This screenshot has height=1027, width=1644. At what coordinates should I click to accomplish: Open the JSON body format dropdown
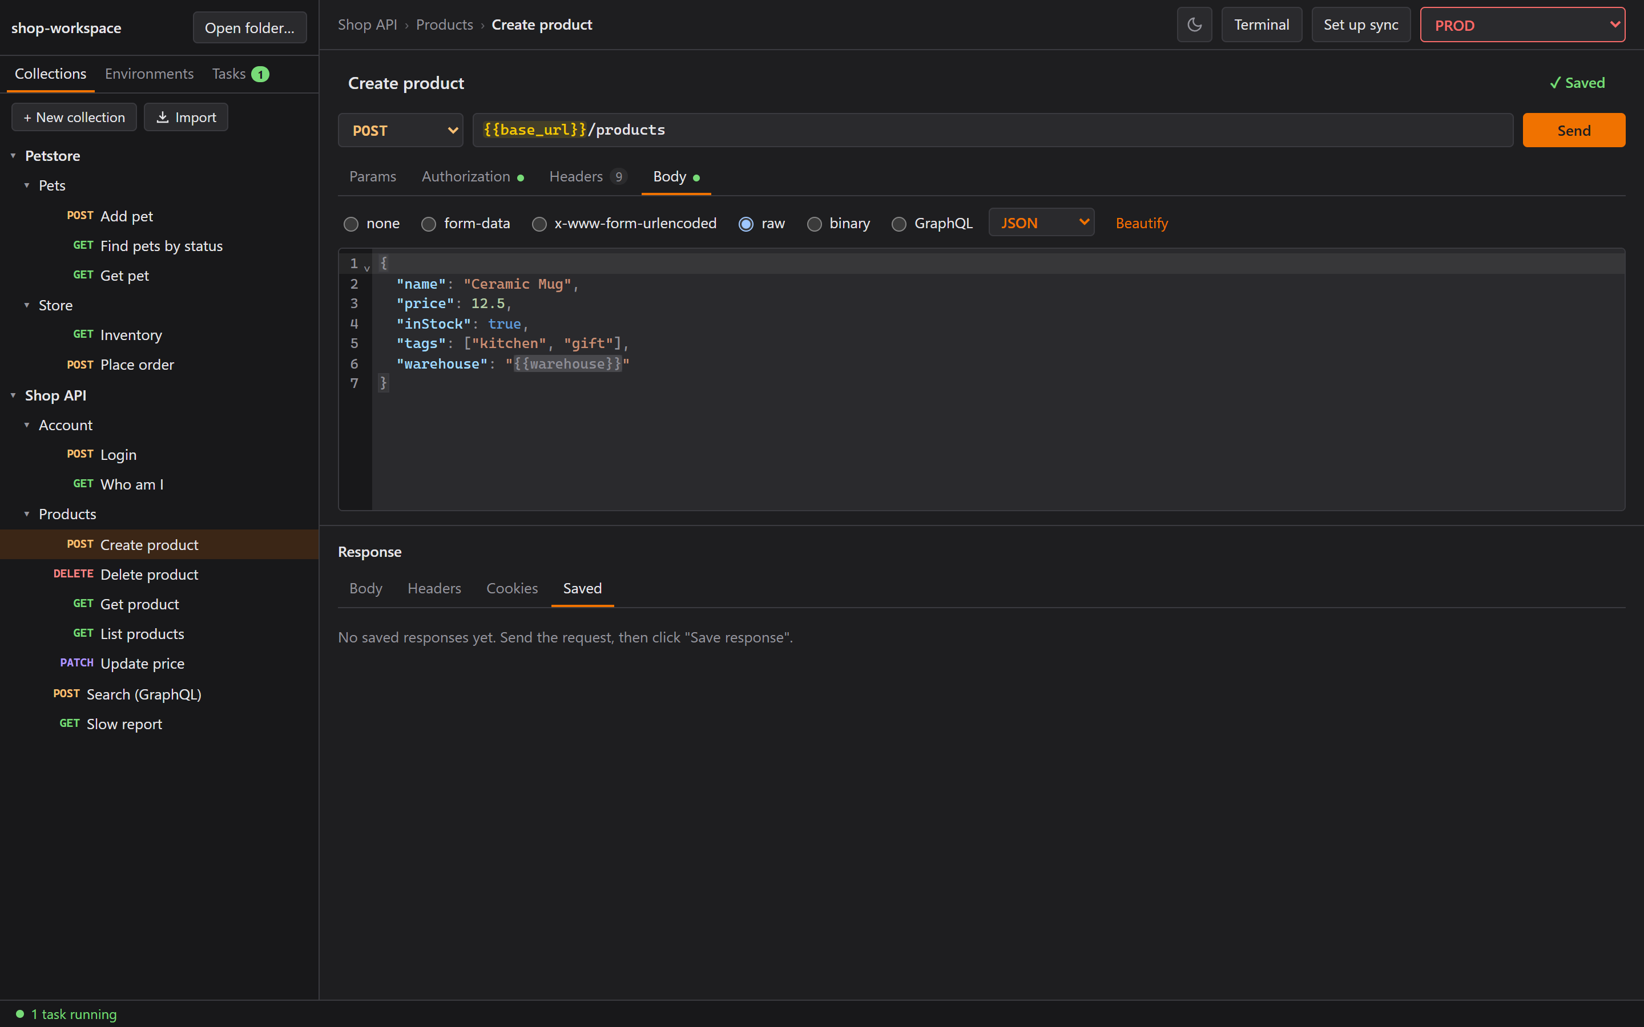tap(1041, 223)
